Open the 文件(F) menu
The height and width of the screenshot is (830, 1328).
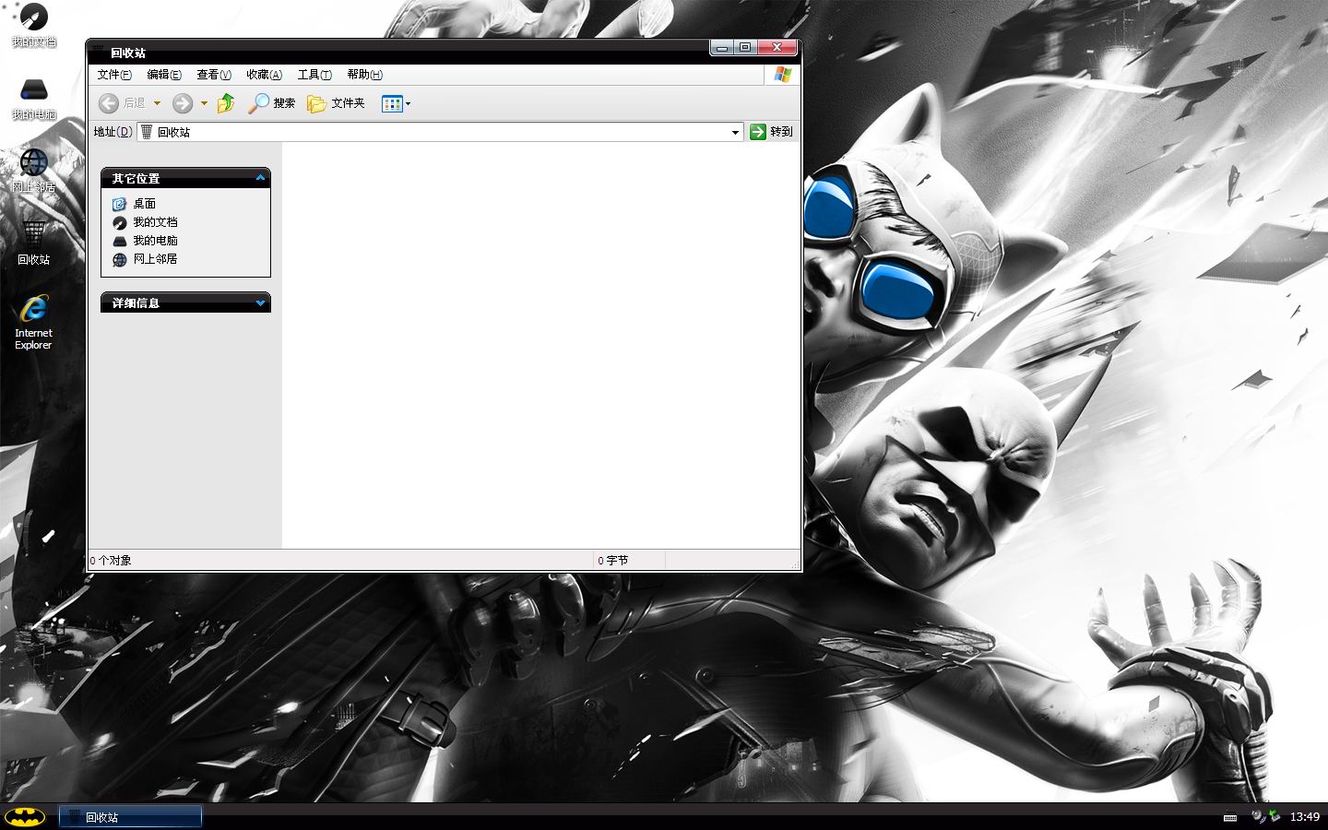[x=114, y=75]
